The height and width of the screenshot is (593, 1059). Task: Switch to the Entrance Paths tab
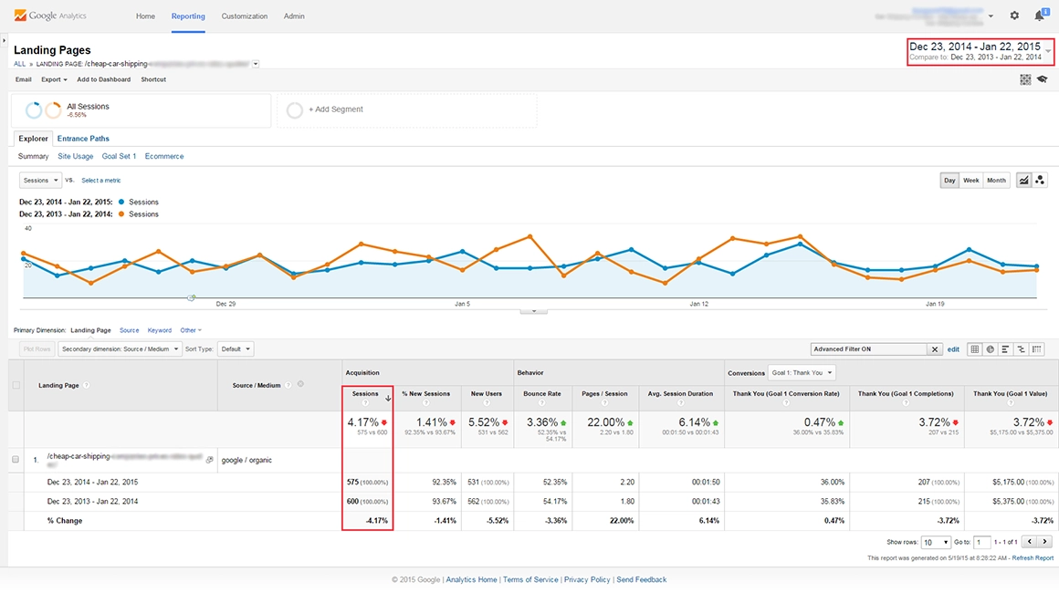tap(83, 139)
